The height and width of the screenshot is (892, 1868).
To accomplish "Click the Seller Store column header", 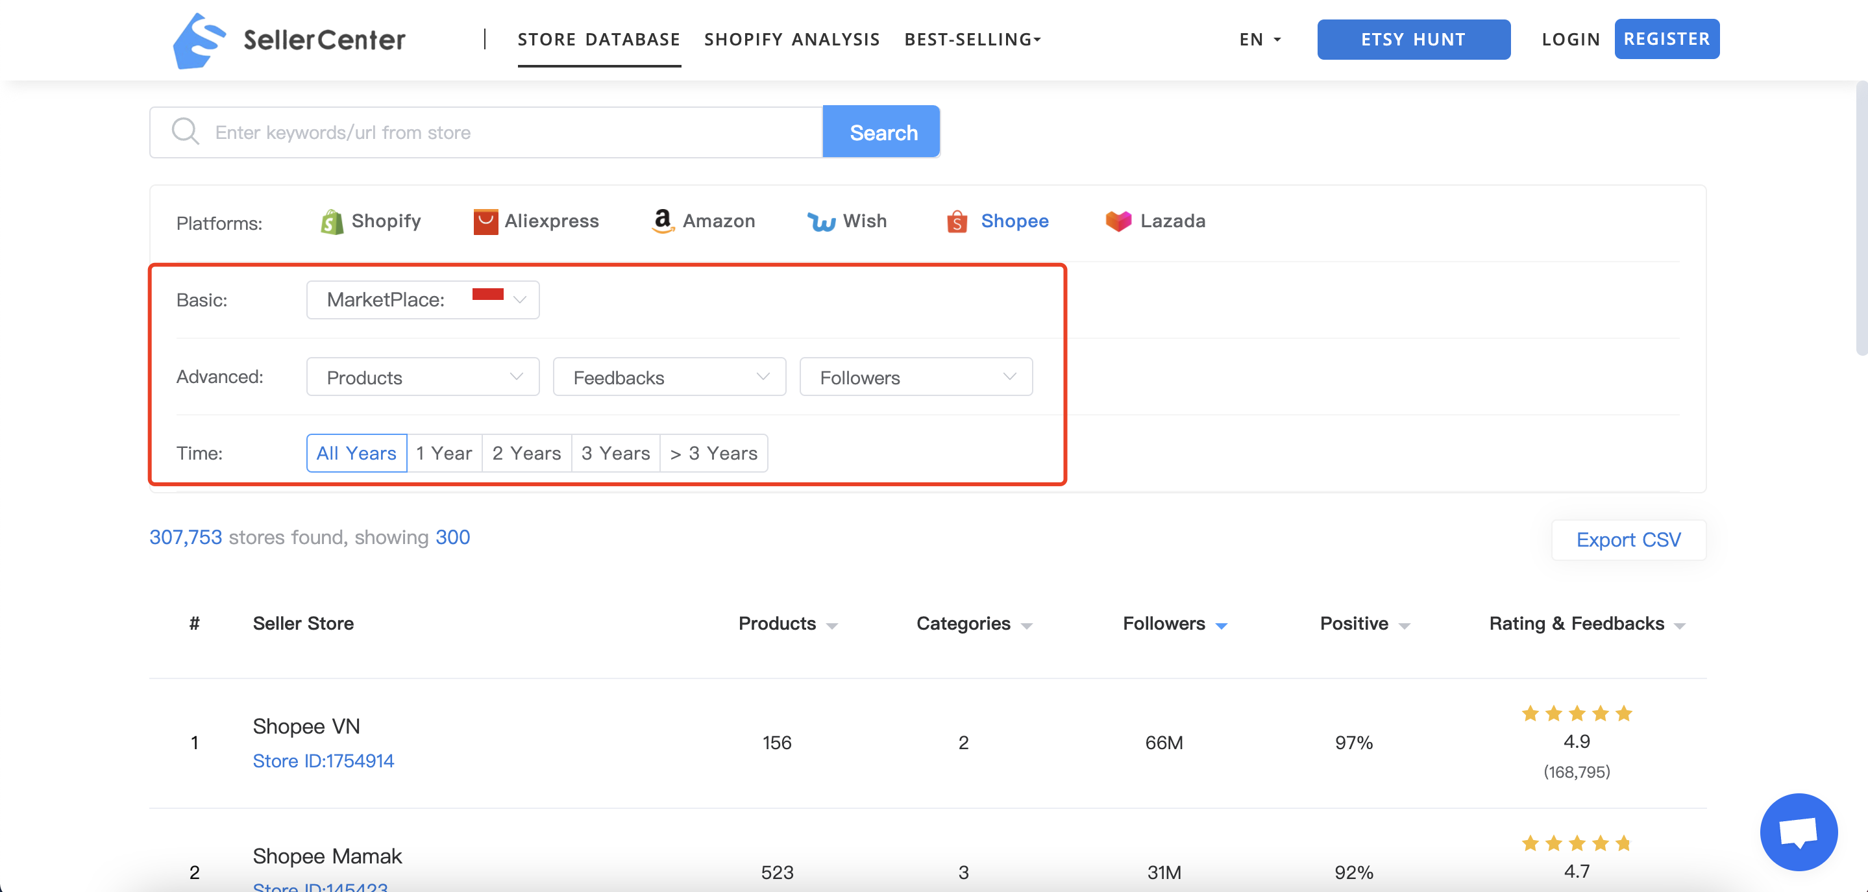I will pos(303,624).
